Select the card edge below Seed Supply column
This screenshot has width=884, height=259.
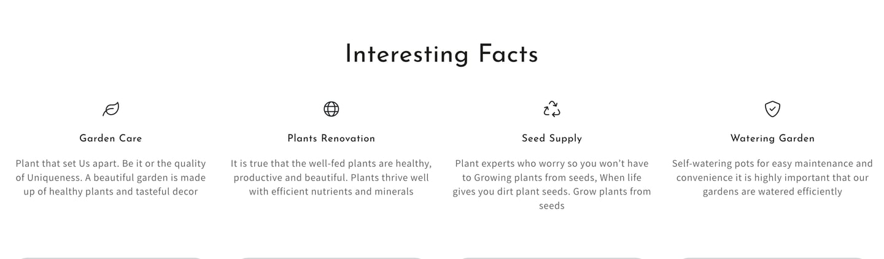pyautogui.click(x=552, y=258)
